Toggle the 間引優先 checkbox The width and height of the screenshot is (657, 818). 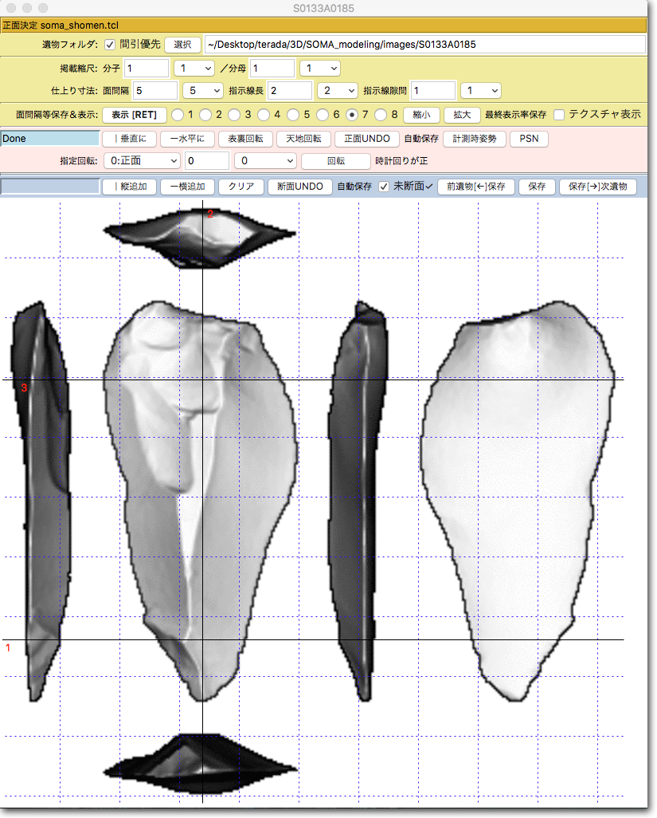click(110, 44)
